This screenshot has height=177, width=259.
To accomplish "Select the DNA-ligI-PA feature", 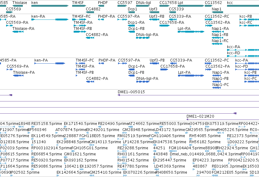I will pos(143,82).
